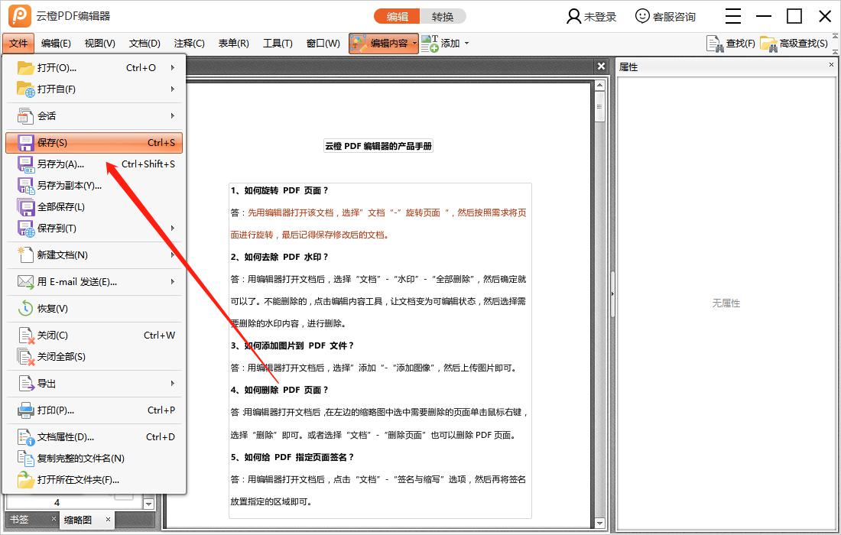The height and width of the screenshot is (535, 841).
Task: Click the 高级查找(S) binoculars folder icon
Action: [768, 44]
